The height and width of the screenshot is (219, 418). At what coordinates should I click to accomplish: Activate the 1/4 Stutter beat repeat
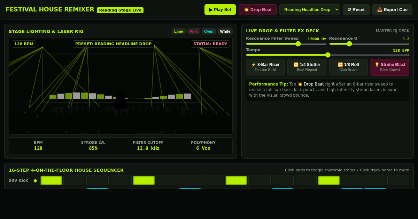307,67
